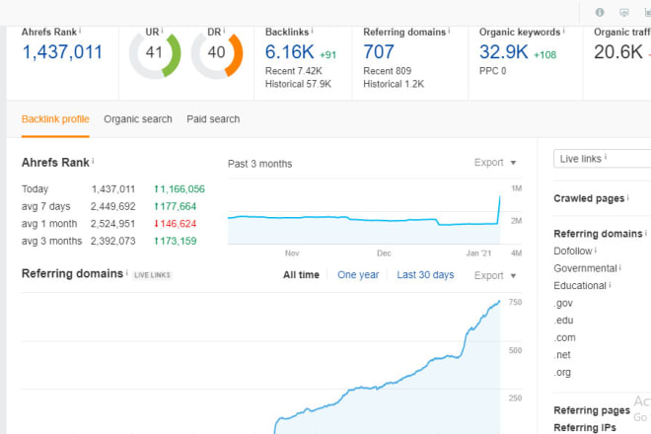Open Export dropdown for Referring domains chart
651x434 pixels.
click(x=495, y=276)
